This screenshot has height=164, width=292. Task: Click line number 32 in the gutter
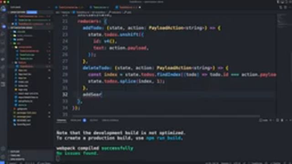coord(65,94)
